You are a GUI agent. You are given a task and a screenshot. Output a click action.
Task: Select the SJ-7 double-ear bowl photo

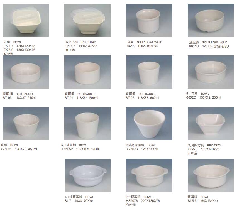tap(88, 175)
